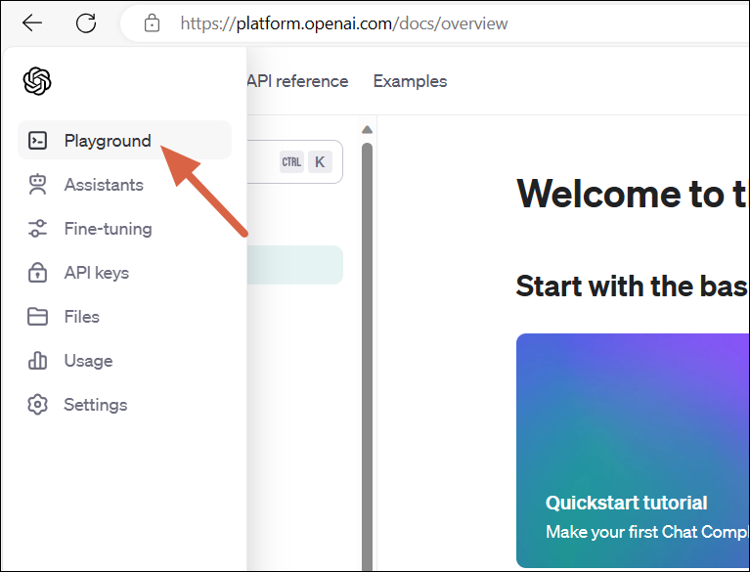750x572 pixels.
Task: Open the Files section
Action: coord(124,317)
